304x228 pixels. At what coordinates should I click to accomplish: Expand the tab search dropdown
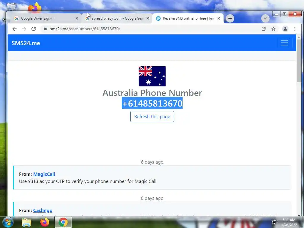pyautogui.click(x=265, y=18)
